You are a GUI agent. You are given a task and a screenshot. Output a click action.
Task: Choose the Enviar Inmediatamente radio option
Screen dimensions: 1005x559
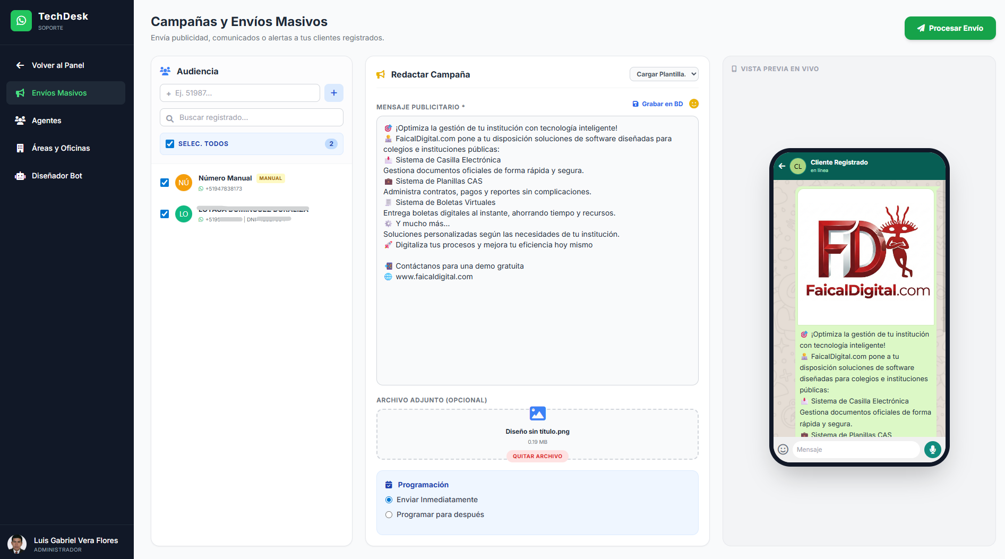pos(389,500)
